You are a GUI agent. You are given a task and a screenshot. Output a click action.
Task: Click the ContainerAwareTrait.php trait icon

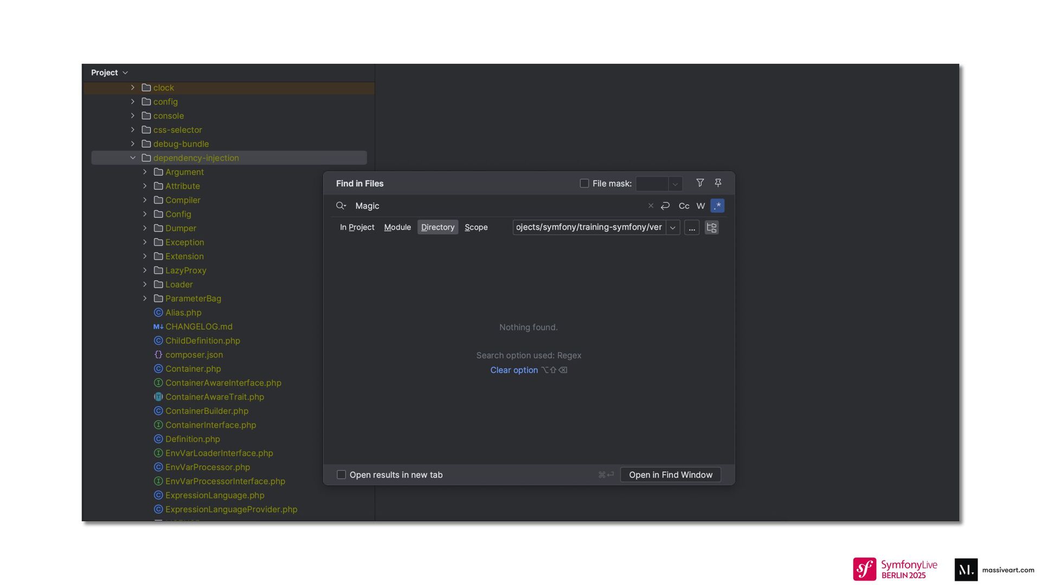point(158,397)
